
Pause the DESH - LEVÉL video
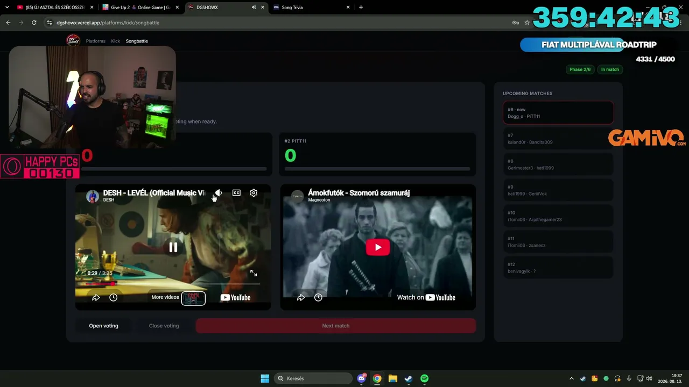[x=173, y=247]
